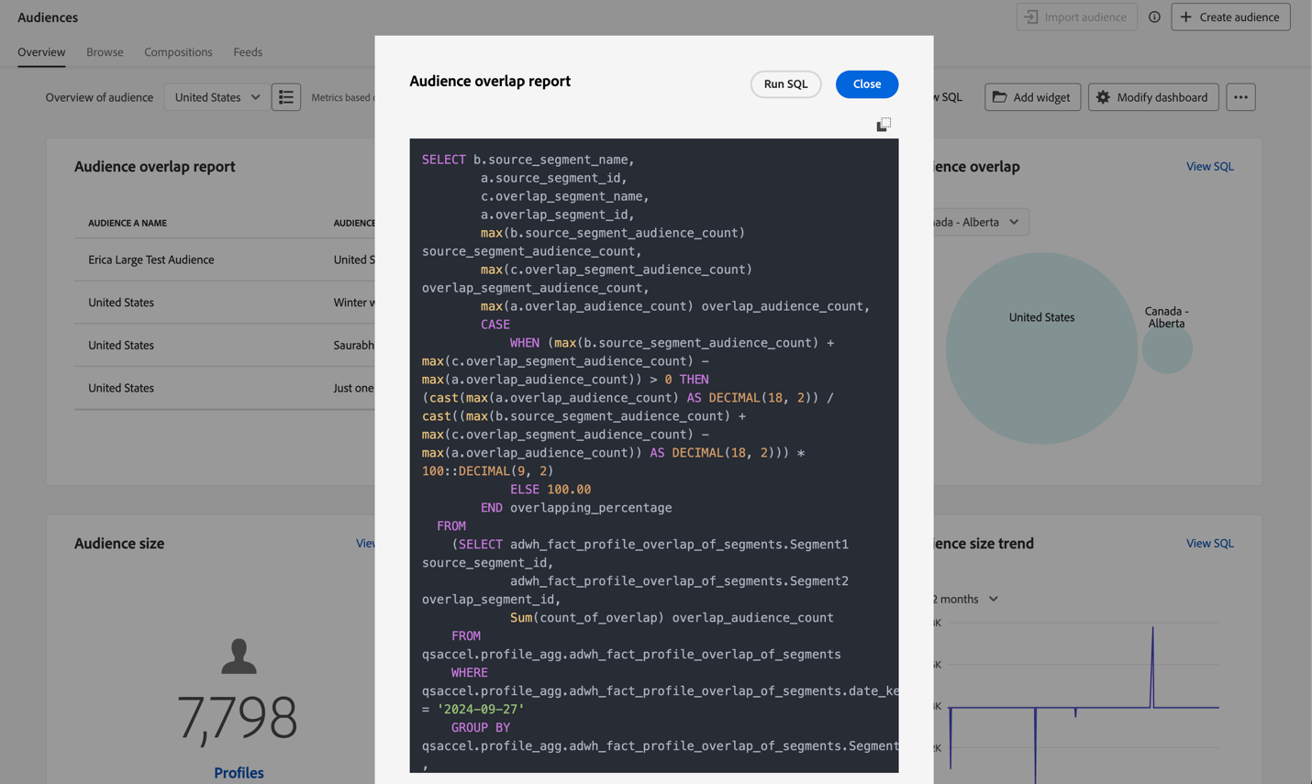Select the Erica Large Test Audience row
Image resolution: width=1312 pixels, height=784 pixels.
152,259
